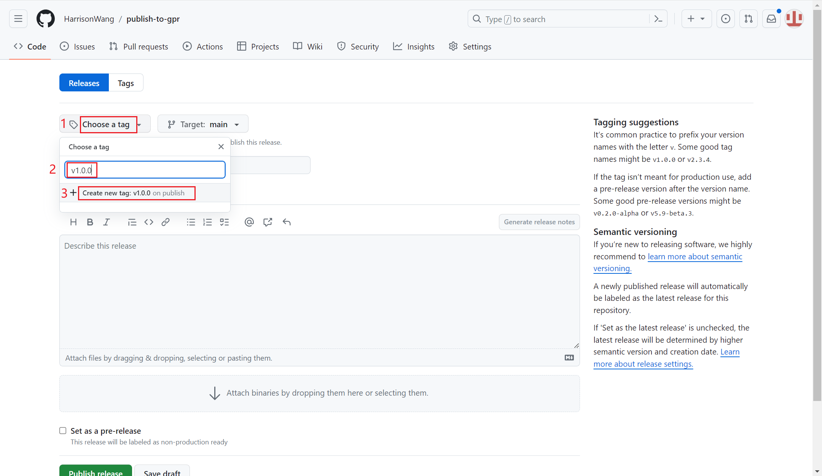
Task: Click the Describe this release text area
Action: pyautogui.click(x=319, y=291)
